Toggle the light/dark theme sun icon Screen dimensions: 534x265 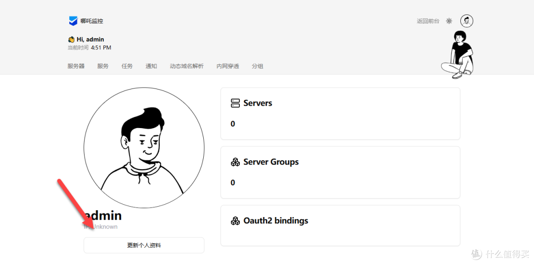[449, 21]
